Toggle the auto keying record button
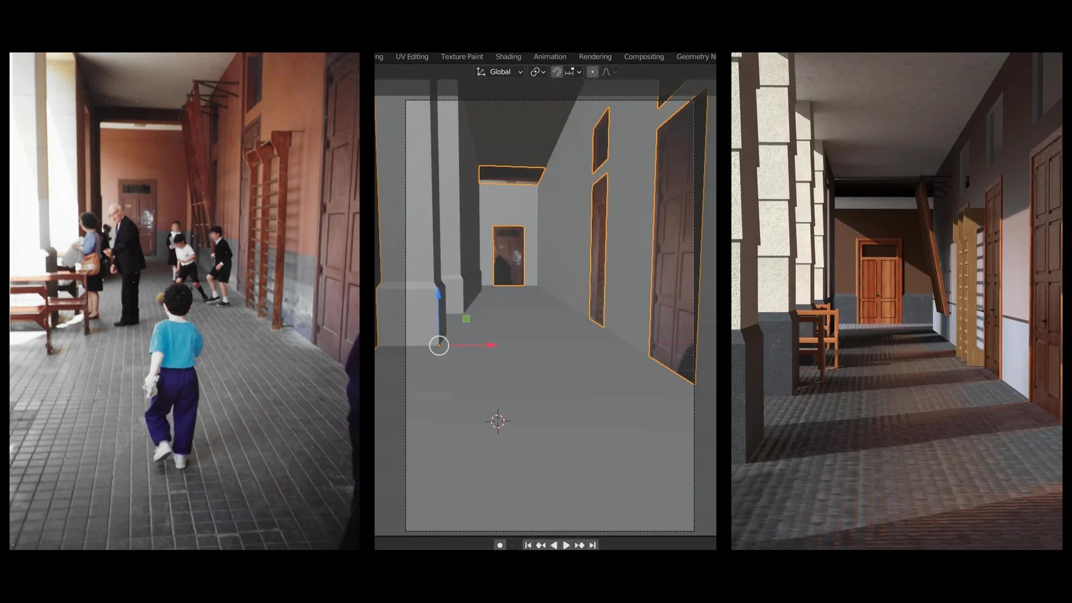Screen dimensions: 1072x603 (500, 545)
